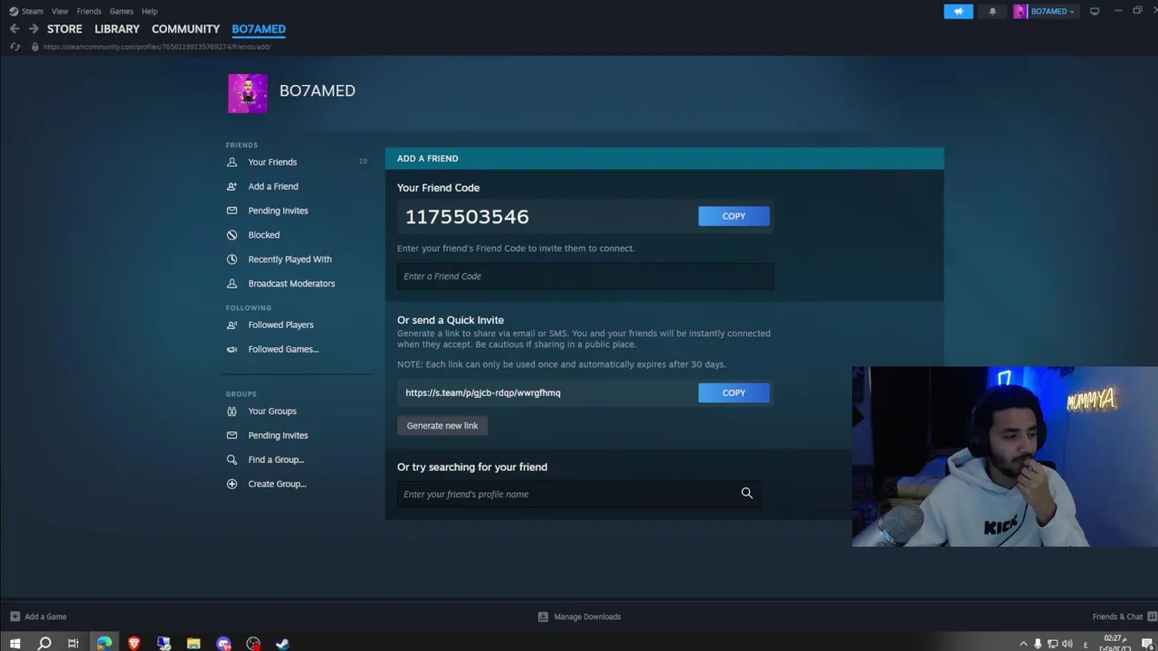Screen dimensions: 1158x651
Task: Open Followed Games
Action: (x=283, y=349)
